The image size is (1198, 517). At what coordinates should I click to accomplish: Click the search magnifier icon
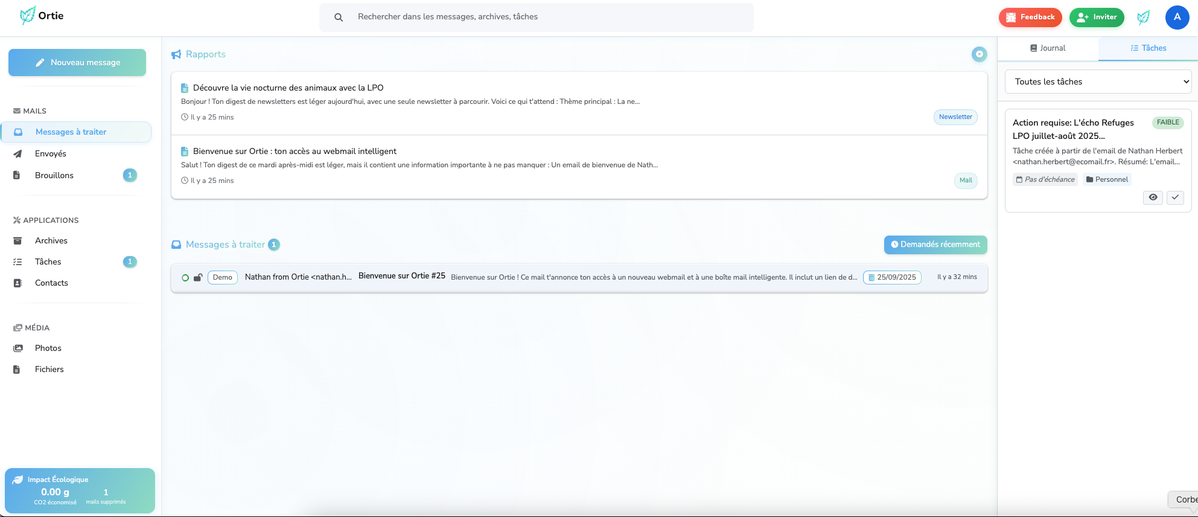[339, 18]
